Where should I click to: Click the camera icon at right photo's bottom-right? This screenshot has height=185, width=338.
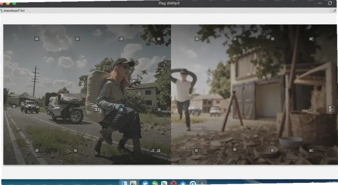pyautogui.click(x=311, y=151)
